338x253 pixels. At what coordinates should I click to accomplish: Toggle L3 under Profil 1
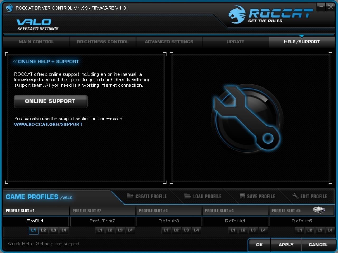(54, 230)
